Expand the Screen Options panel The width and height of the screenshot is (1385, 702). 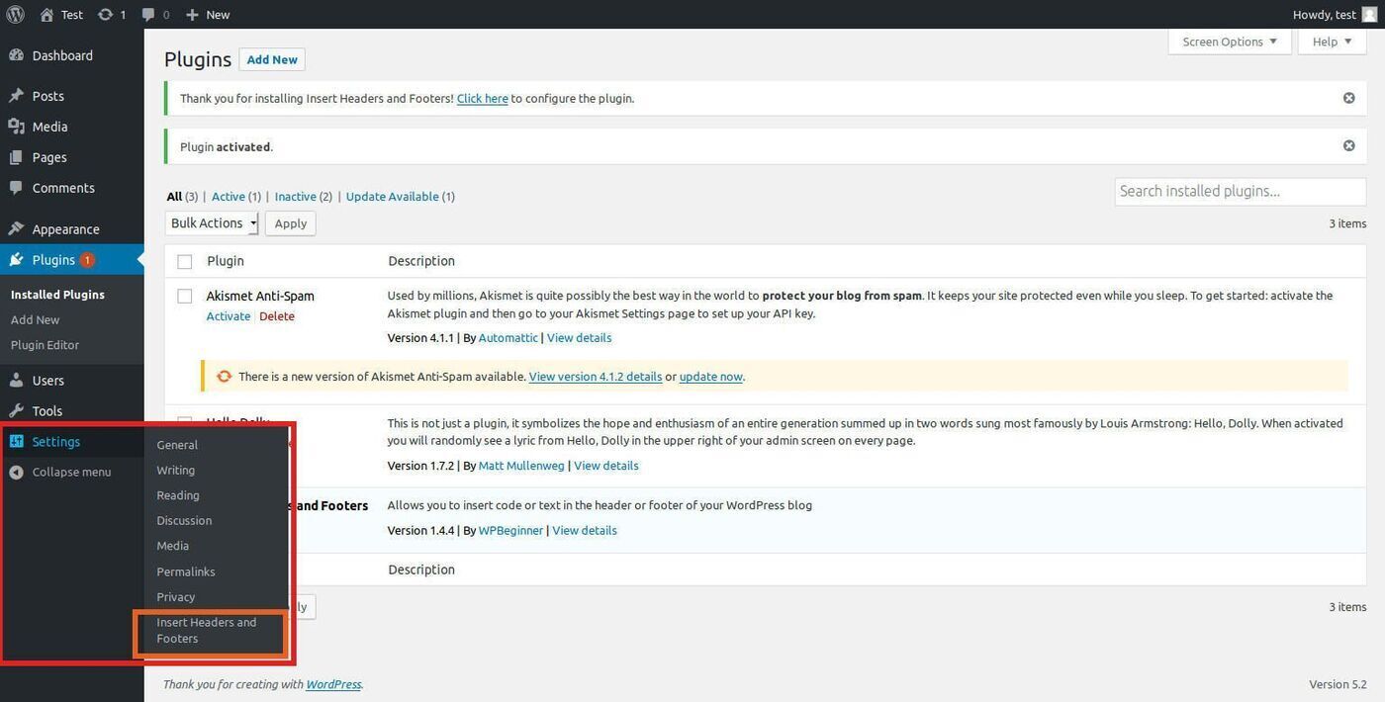click(x=1229, y=42)
